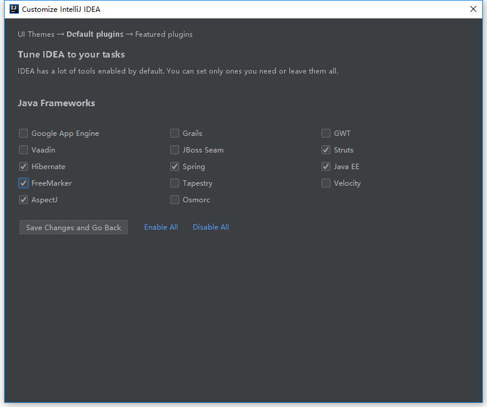Select the Default plugins breadcrumb
Image resolution: width=487 pixels, height=407 pixels.
click(x=95, y=34)
